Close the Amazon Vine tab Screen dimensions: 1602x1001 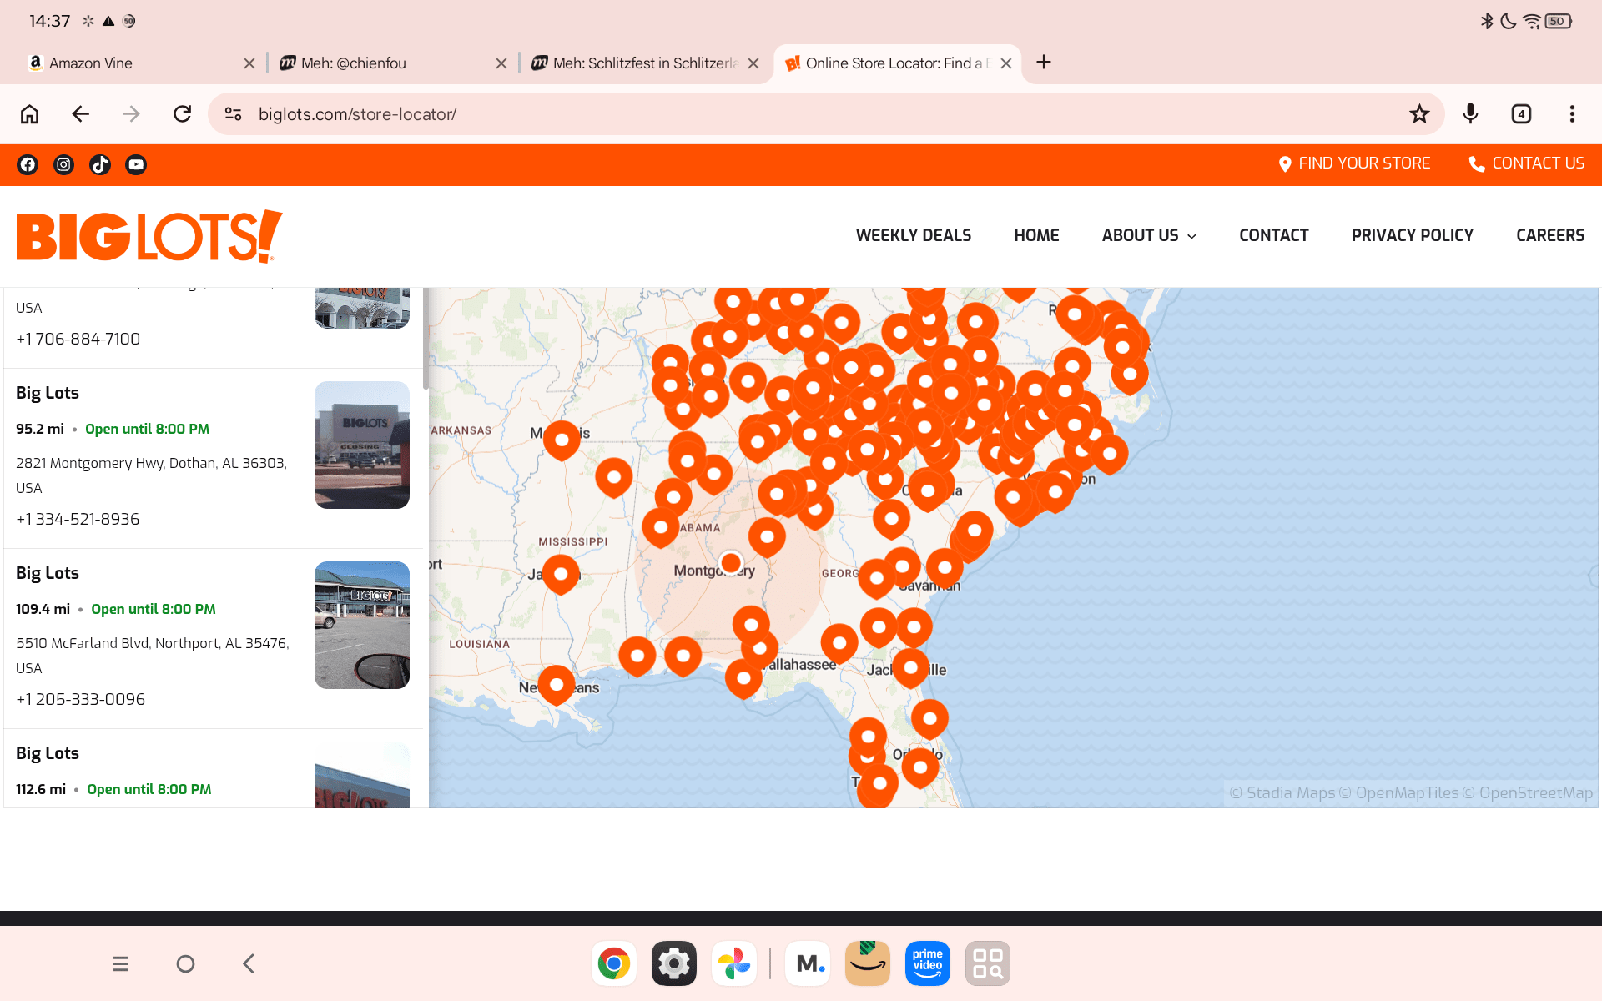[x=249, y=63]
